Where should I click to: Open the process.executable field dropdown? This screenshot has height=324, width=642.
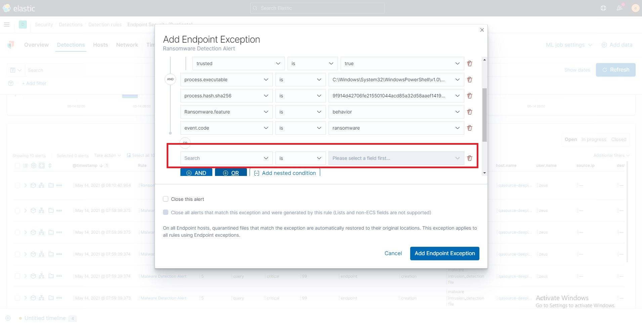226,80
